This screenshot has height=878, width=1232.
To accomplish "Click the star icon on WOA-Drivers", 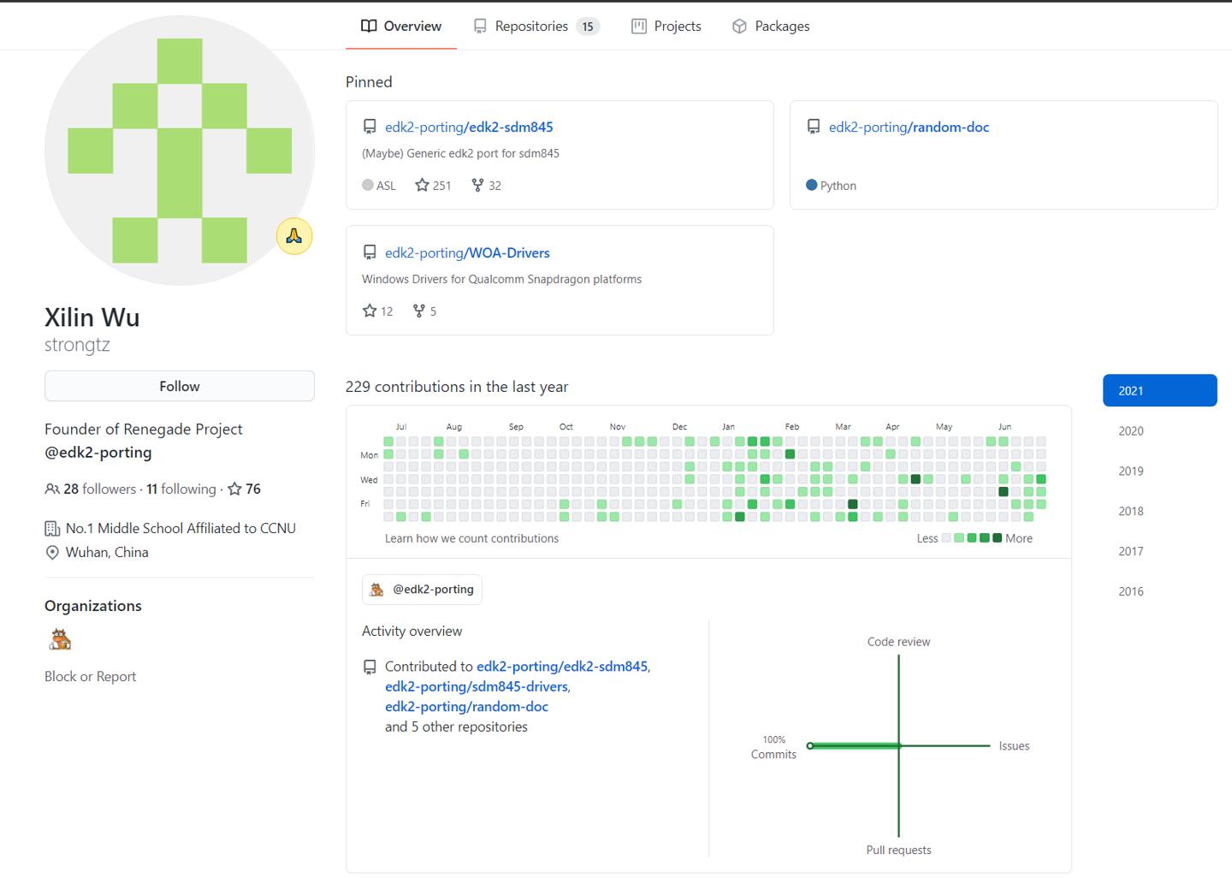I will [x=370, y=311].
